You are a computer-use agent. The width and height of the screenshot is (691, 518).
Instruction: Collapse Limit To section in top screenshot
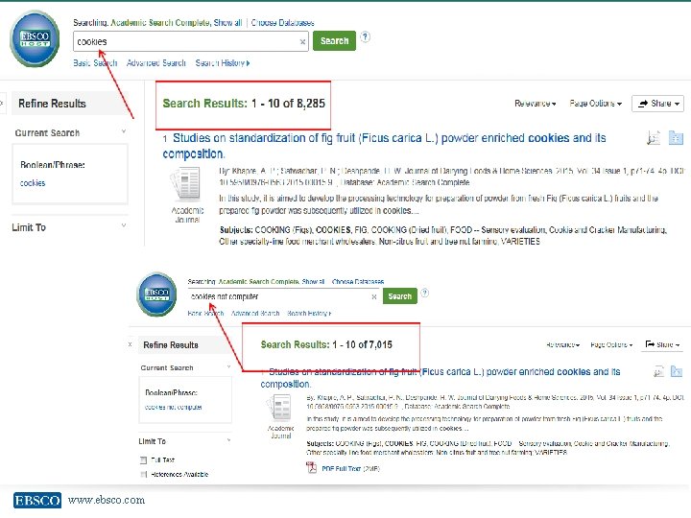point(124,225)
